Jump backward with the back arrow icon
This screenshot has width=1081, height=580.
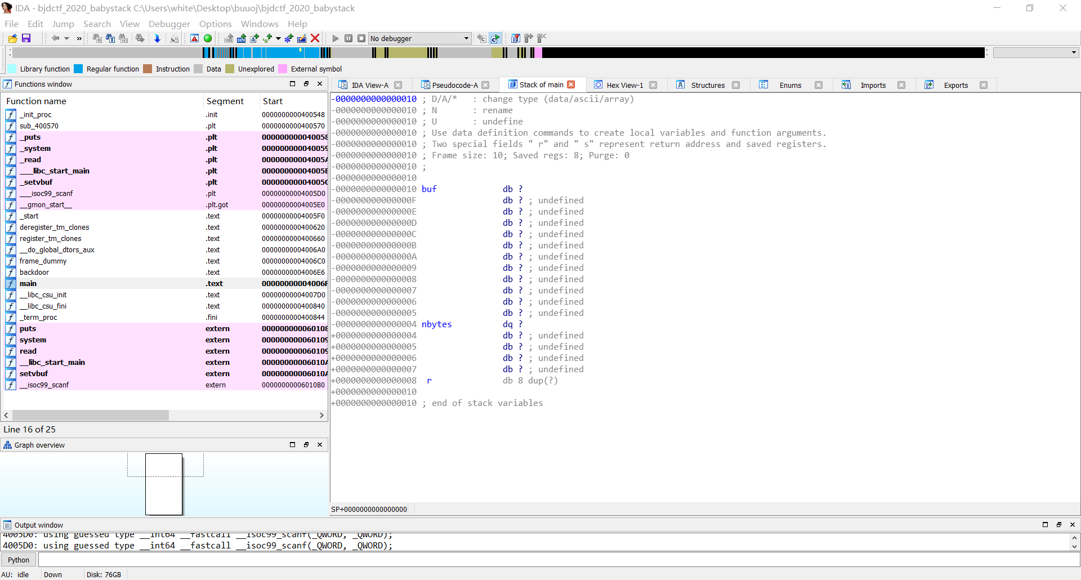pyautogui.click(x=56, y=38)
